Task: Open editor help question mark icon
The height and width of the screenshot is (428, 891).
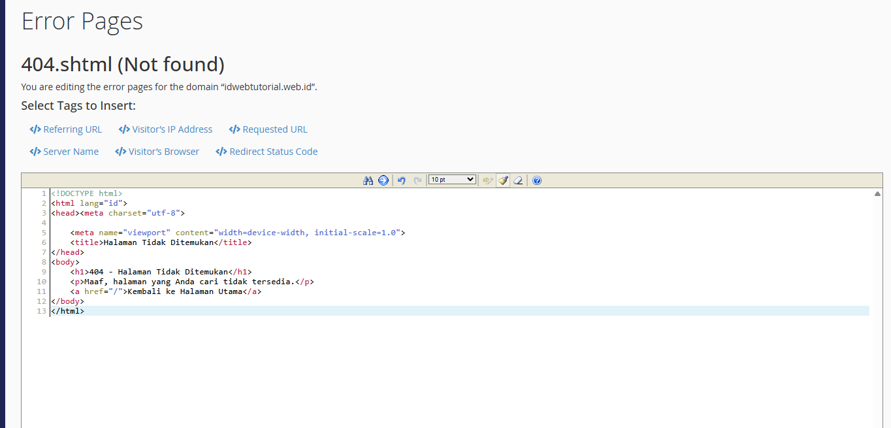Action: (x=537, y=180)
